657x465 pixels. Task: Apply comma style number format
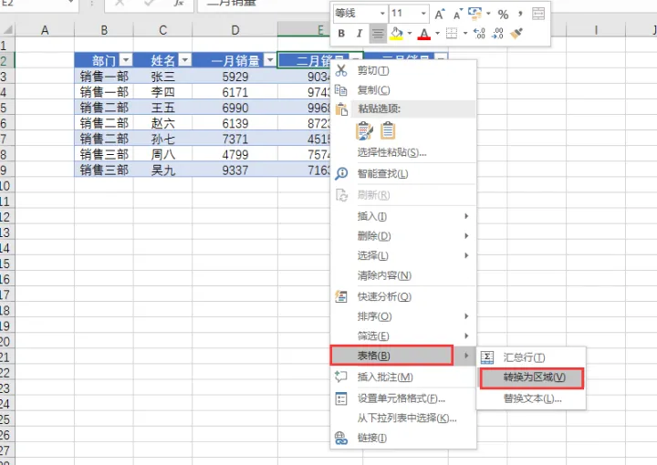[x=520, y=15]
